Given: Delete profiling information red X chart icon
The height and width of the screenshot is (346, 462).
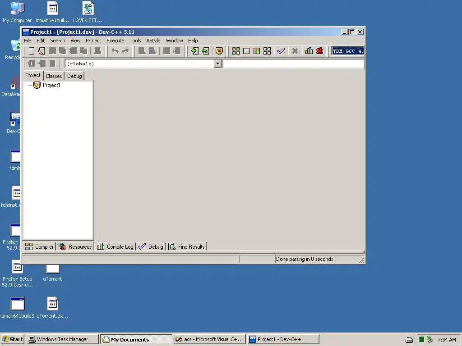Looking at the screenshot, I should coord(319,51).
